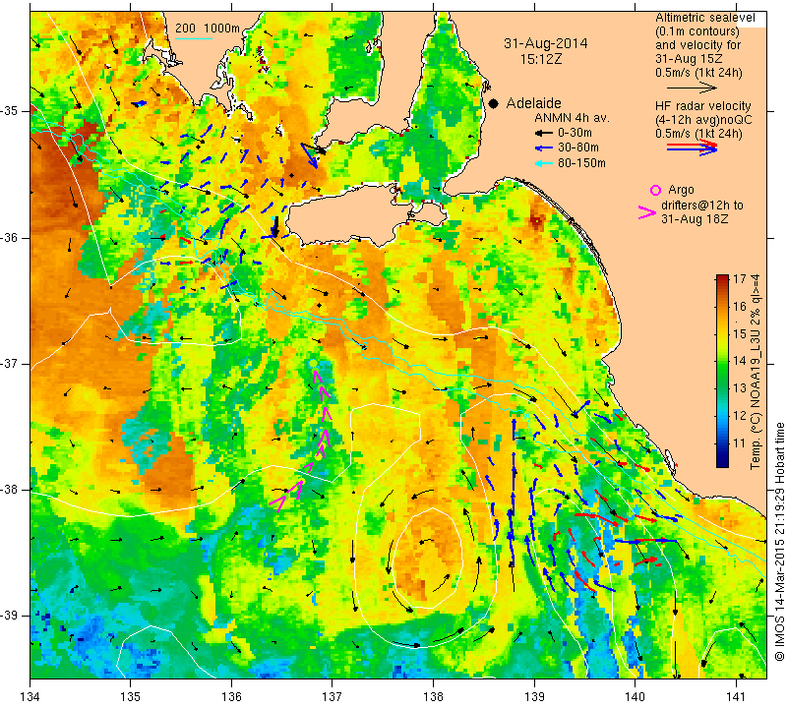
Task: Click the -37 latitude axis label
Action: (x=10, y=363)
